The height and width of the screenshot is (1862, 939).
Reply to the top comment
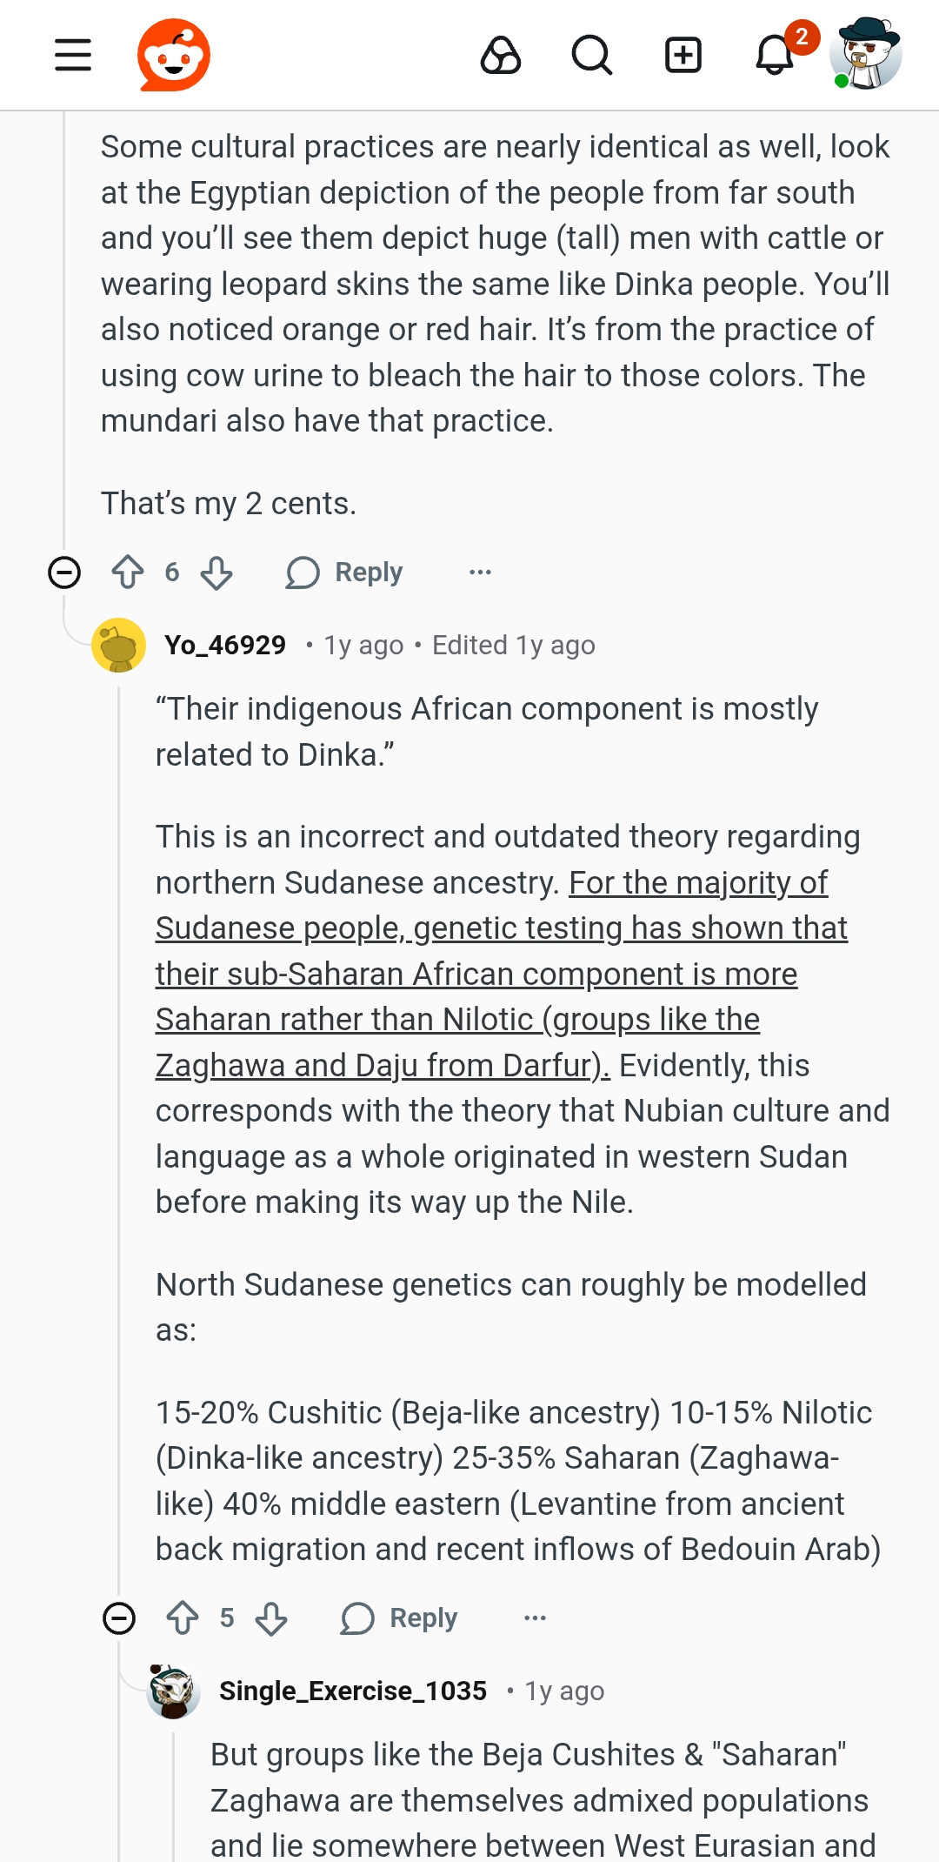pyautogui.click(x=346, y=572)
